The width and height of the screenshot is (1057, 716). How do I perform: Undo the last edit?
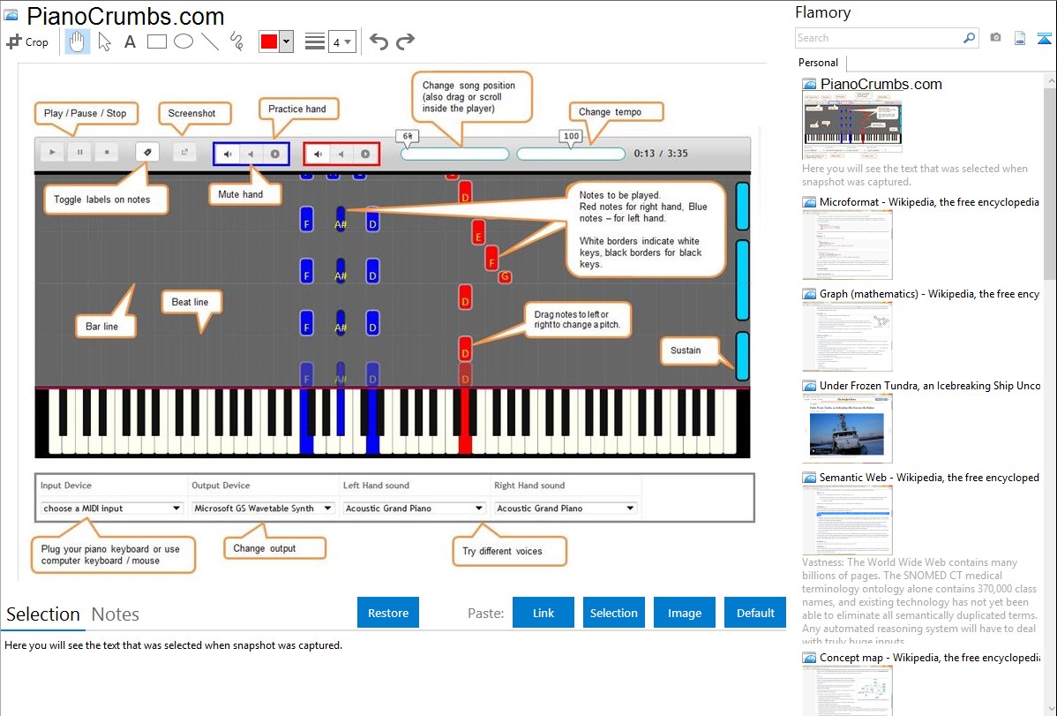[x=379, y=41]
